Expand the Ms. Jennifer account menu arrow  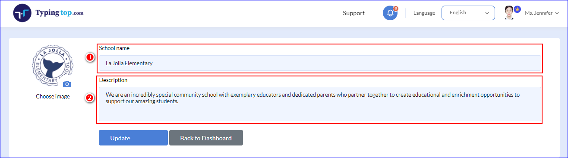557,13
